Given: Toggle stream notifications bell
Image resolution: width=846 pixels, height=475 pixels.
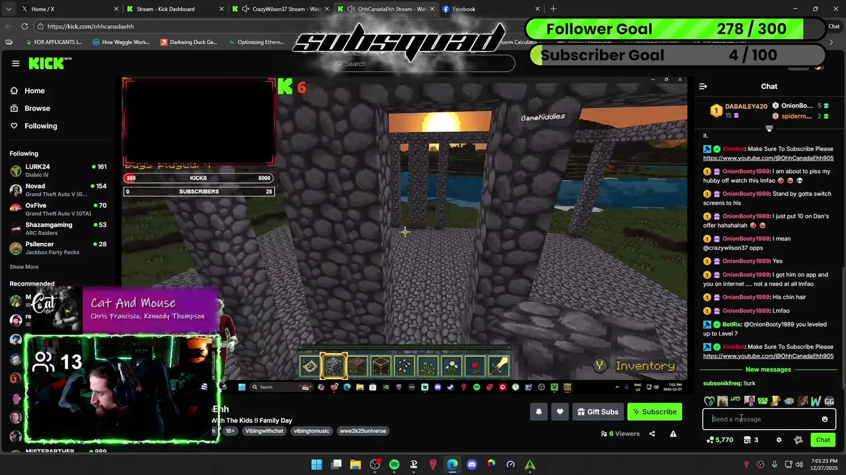Looking at the screenshot, I should pos(539,412).
